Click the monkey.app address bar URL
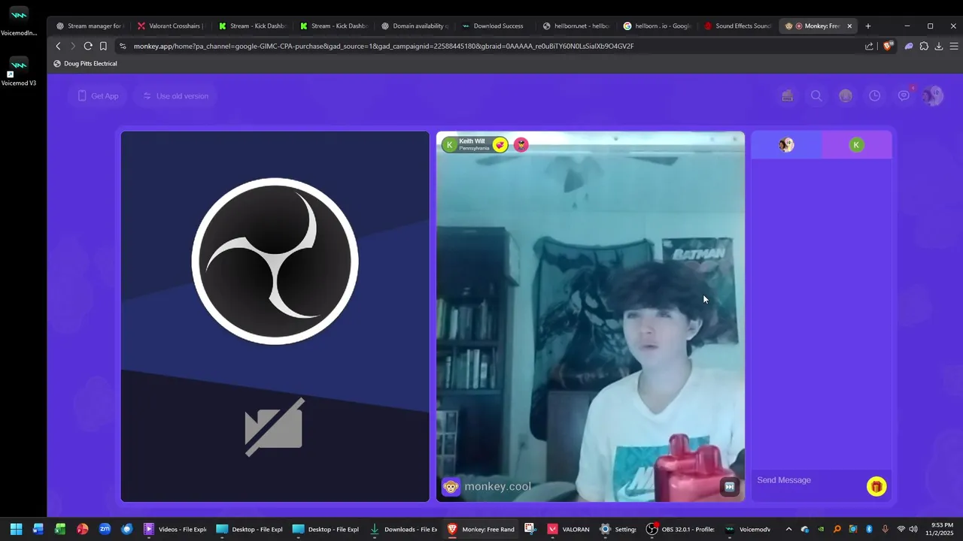The image size is (963, 541). click(384, 46)
